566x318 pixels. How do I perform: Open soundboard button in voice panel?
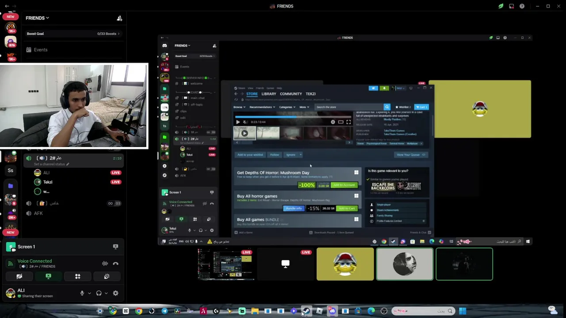click(107, 276)
